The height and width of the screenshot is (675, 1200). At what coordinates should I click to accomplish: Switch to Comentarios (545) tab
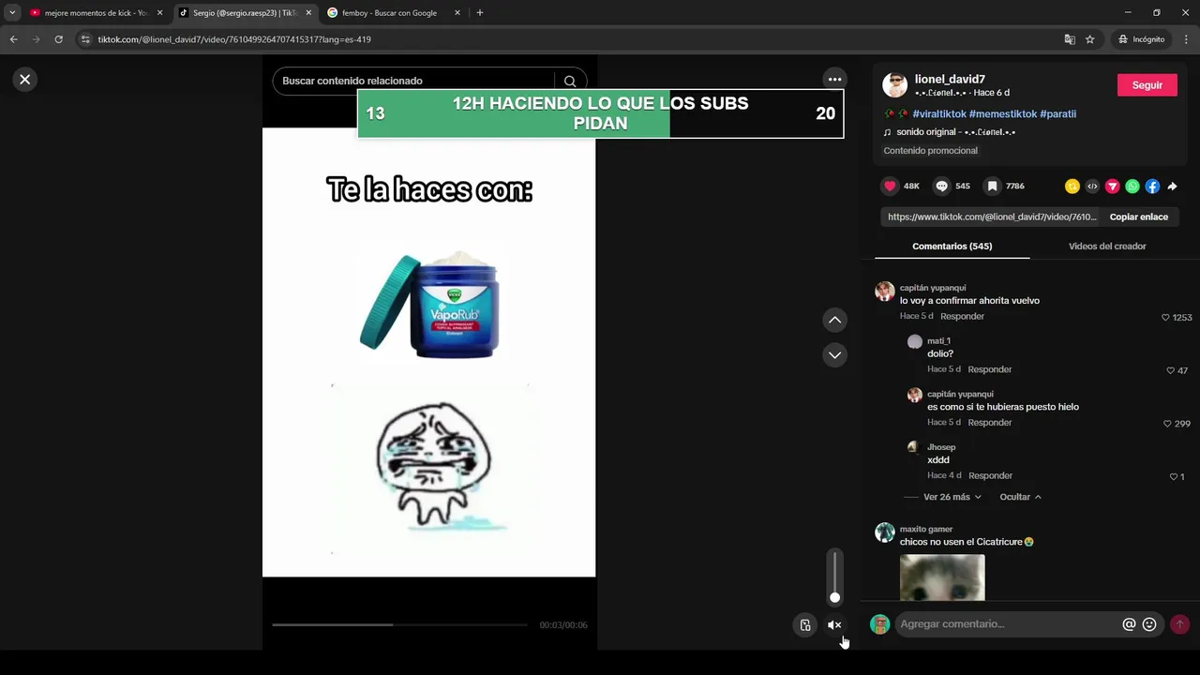point(952,247)
